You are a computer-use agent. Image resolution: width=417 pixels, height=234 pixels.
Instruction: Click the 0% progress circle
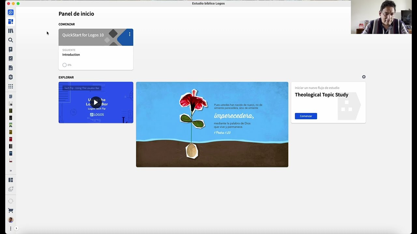coord(65,65)
